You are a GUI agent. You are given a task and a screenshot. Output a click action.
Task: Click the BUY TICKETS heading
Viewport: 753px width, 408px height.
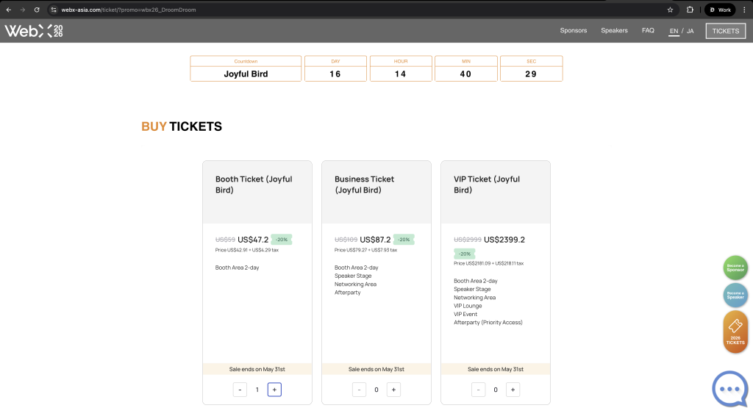182,126
